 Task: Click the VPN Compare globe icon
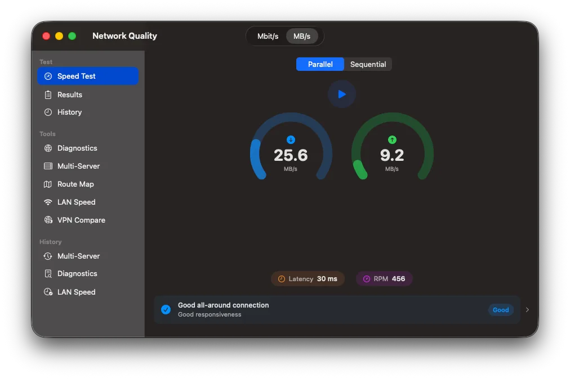48,220
